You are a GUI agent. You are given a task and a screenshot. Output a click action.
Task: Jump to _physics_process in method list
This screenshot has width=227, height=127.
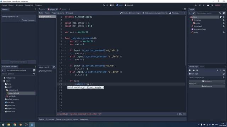pos(45,71)
